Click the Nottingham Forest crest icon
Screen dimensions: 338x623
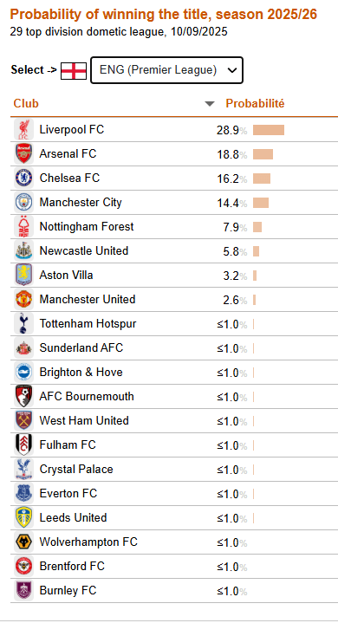point(23,226)
